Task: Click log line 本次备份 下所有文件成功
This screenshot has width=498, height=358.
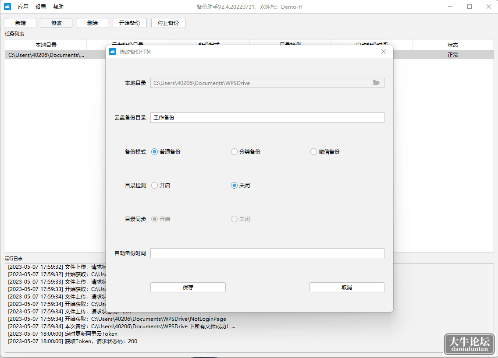Action: tap(121, 326)
